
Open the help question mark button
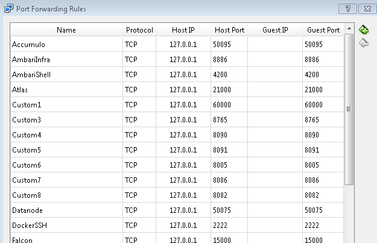(x=347, y=9)
